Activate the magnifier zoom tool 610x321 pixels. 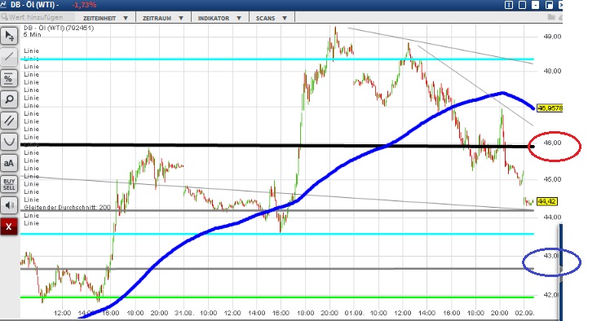tap(9, 99)
